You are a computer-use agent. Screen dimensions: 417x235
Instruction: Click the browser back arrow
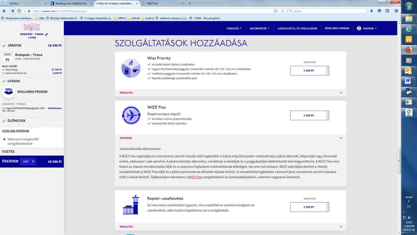pos(13,11)
